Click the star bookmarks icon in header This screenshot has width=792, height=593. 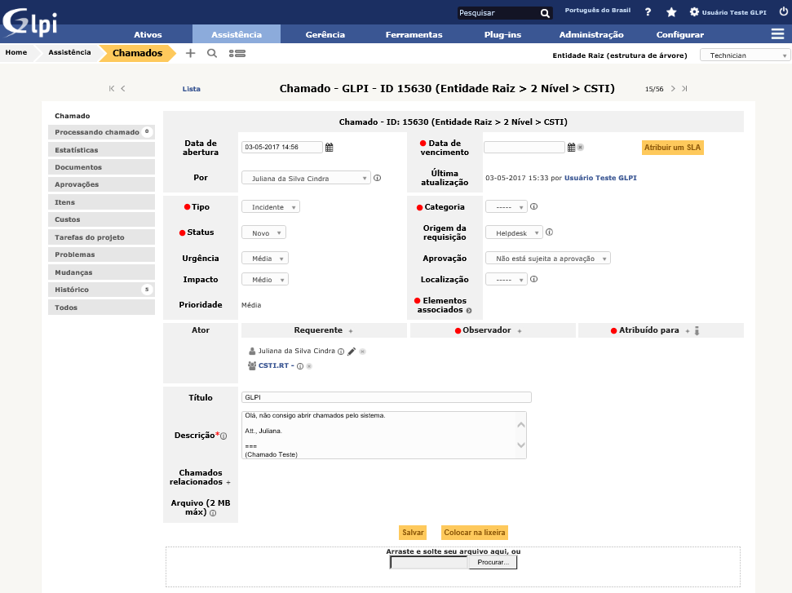coord(671,12)
